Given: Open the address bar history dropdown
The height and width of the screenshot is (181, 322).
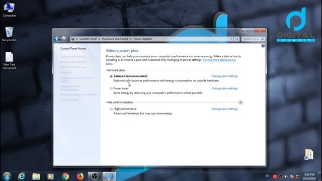Looking at the screenshot, I should (231, 39).
